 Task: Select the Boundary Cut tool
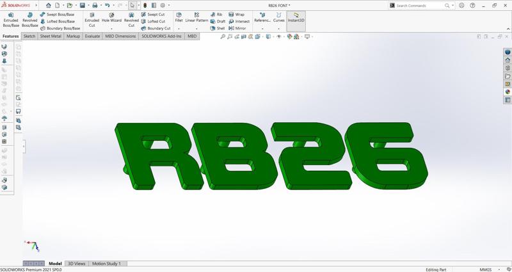pyautogui.click(x=156, y=28)
